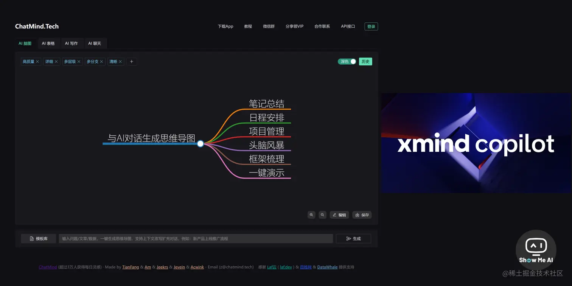Switch to the AI 表格 tab
Image resolution: width=572 pixels, height=286 pixels.
[48, 44]
